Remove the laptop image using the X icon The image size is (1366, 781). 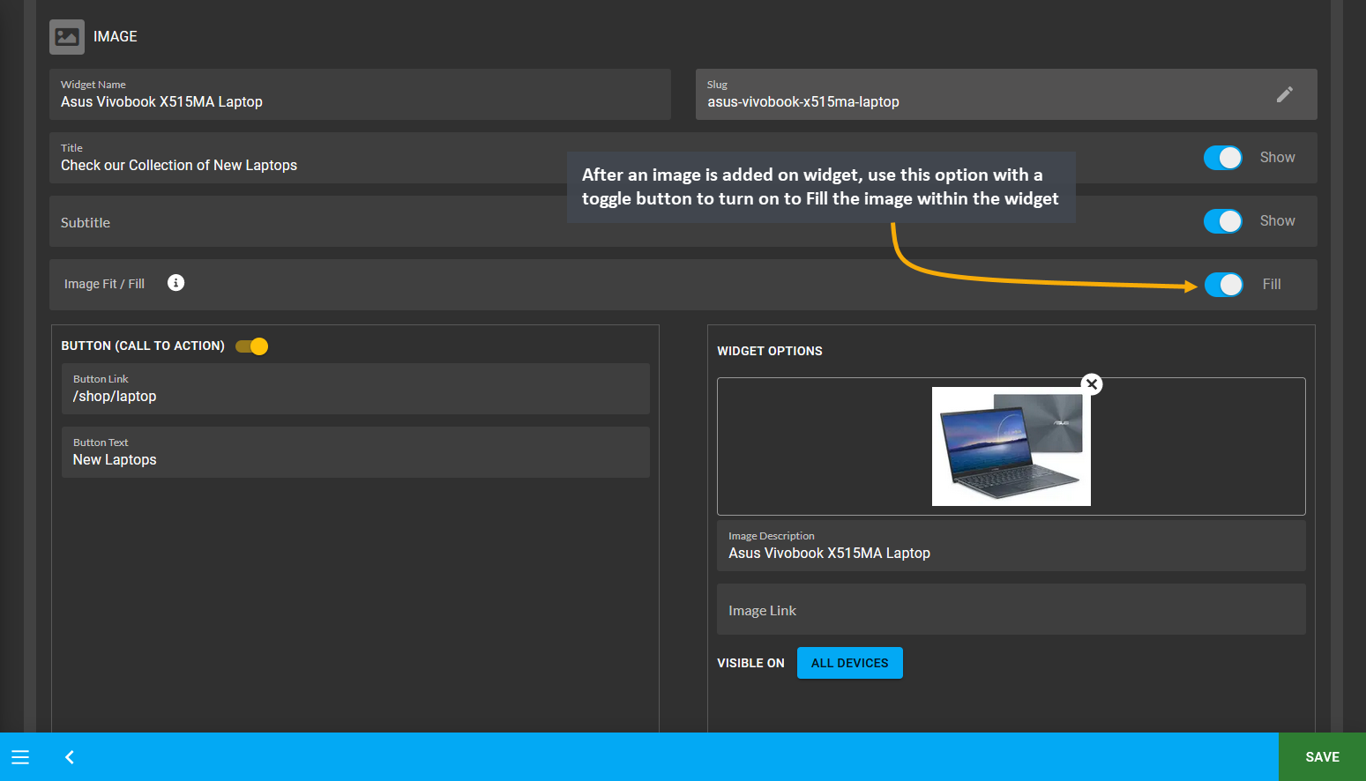(1092, 383)
